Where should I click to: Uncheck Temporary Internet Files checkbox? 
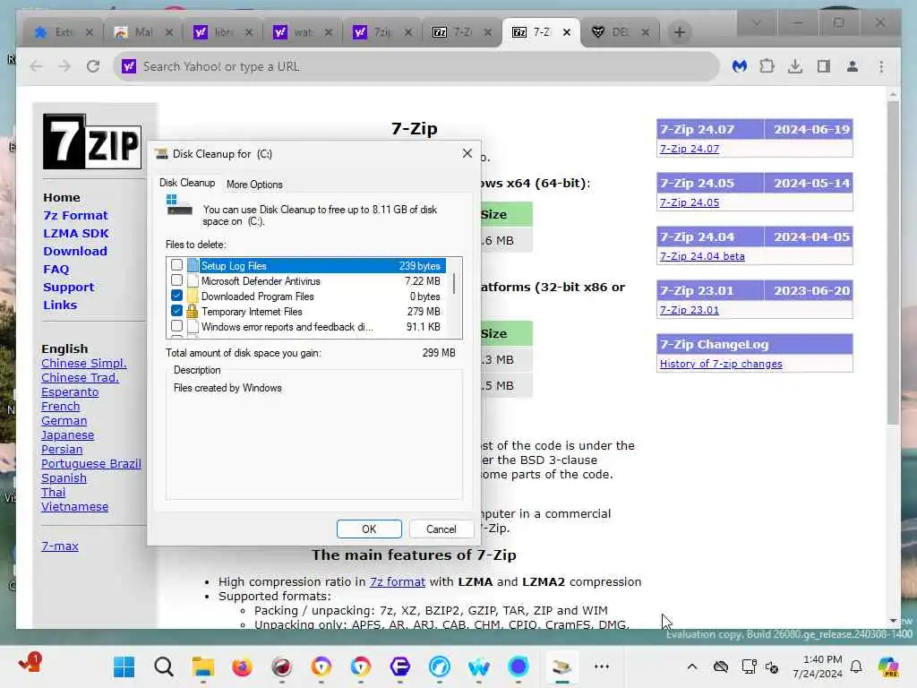[x=176, y=311]
